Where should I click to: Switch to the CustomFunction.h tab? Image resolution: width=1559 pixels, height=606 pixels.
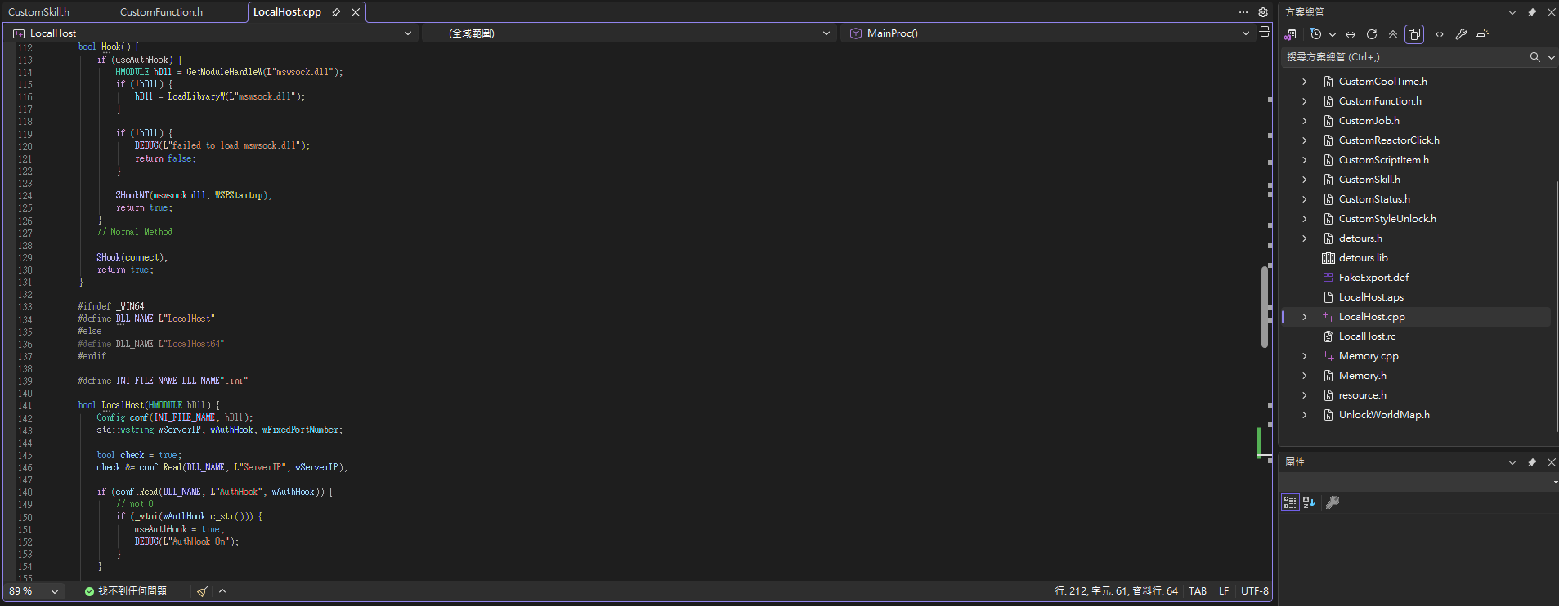click(x=161, y=12)
